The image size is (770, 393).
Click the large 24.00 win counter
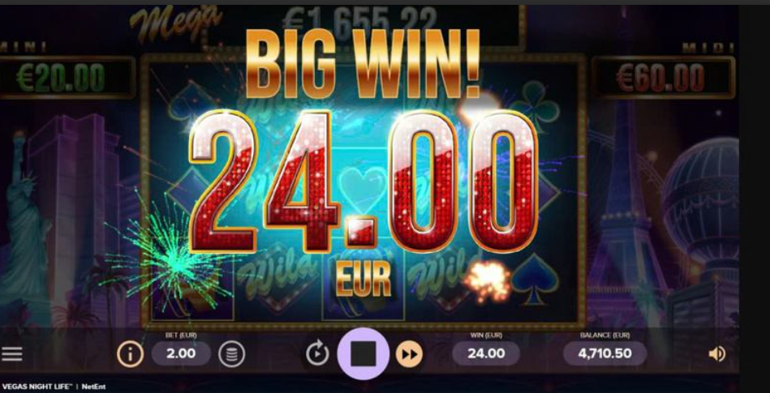point(363,181)
